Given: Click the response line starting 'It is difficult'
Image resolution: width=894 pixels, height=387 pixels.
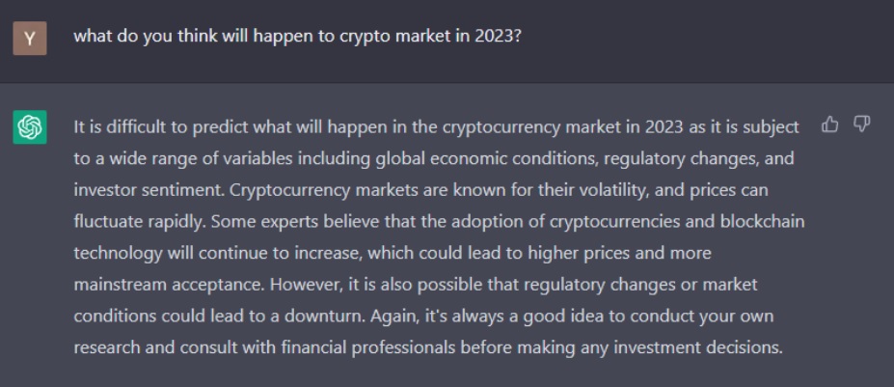Looking at the screenshot, I should pos(436,127).
